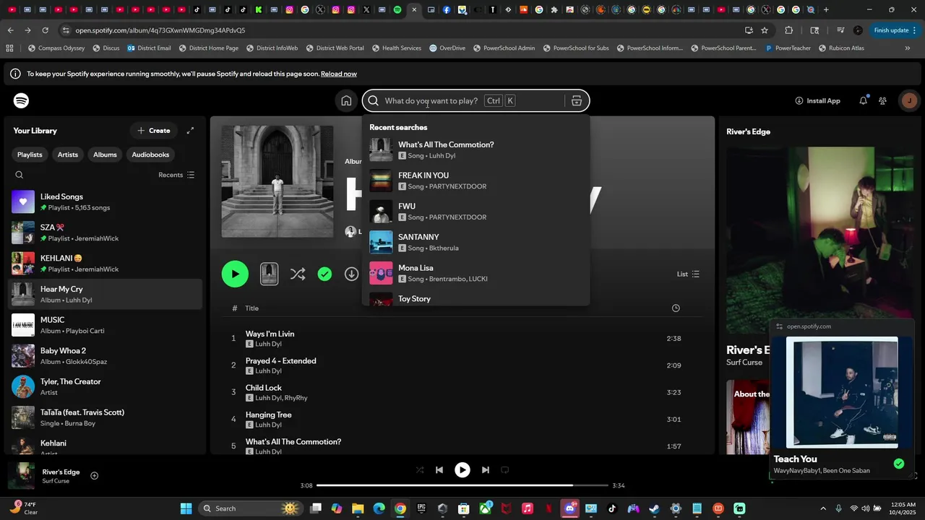Click track Ways I'm Livin
Image resolution: width=925 pixels, height=520 pixels.
pyautogui.click(x=270, y=334)
